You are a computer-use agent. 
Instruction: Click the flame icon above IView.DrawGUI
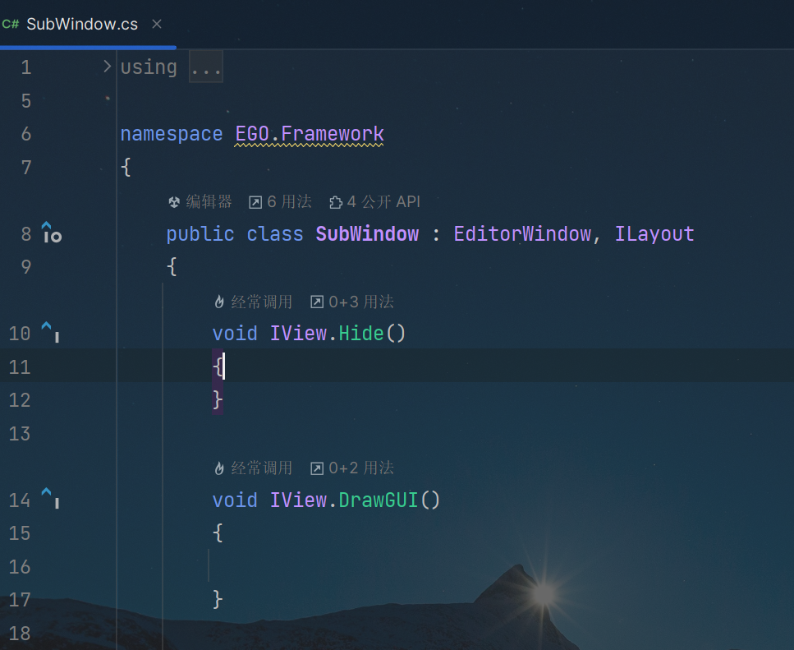219,468
